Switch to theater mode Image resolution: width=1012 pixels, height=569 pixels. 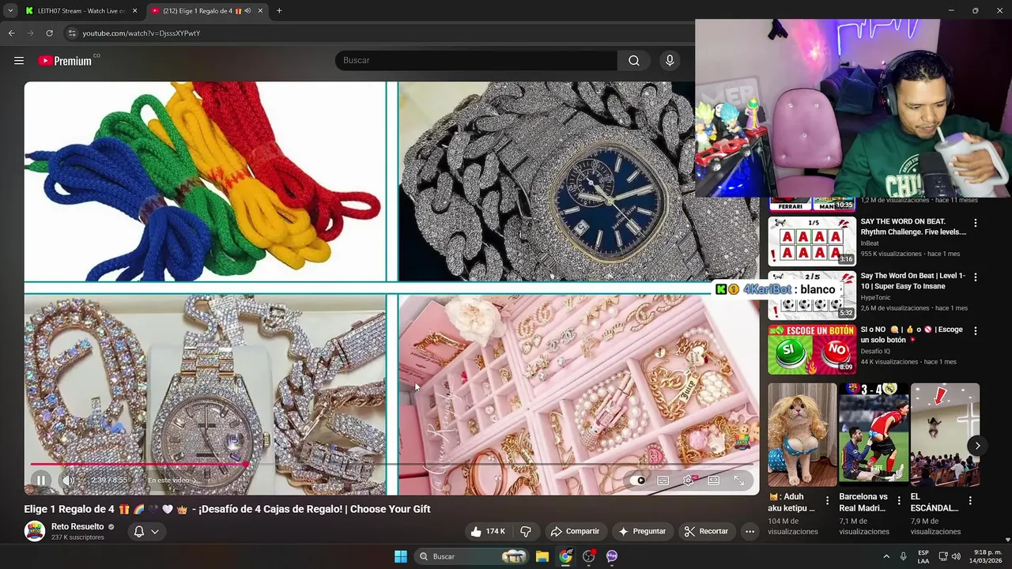point(714,480)
